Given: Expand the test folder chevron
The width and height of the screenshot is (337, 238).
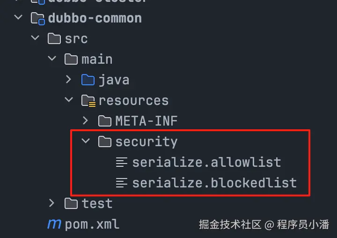Looking at the screenshot, I should click(52, 203).
